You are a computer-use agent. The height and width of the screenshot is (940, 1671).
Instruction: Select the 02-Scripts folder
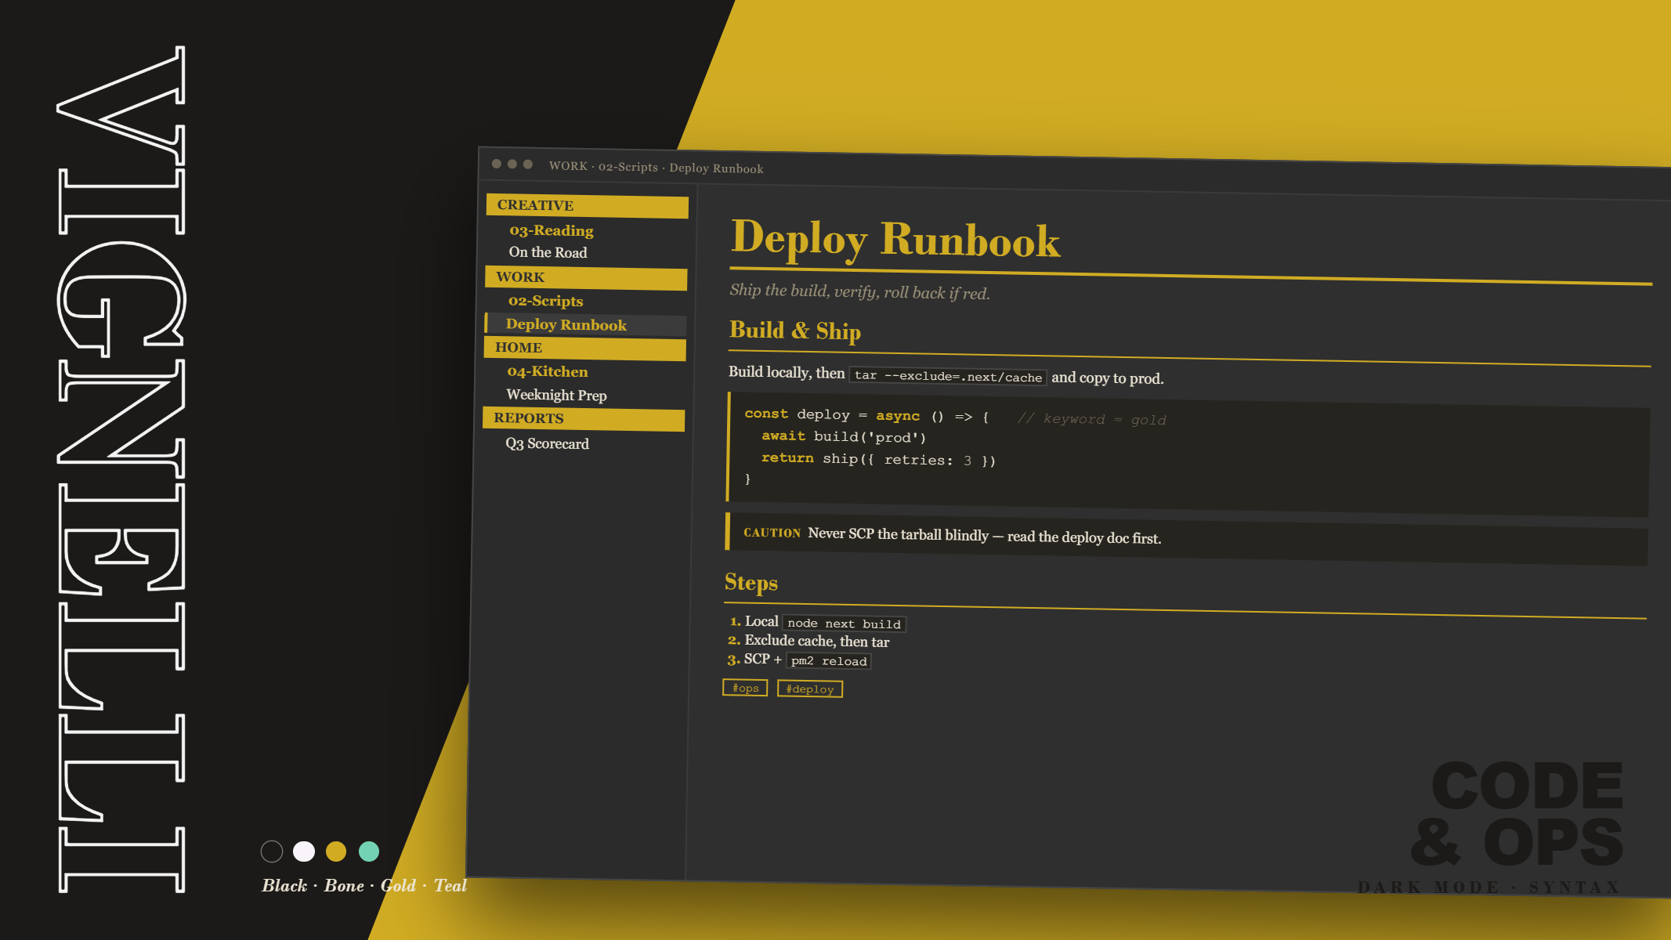pyautogui.click(x=545, y=301)
